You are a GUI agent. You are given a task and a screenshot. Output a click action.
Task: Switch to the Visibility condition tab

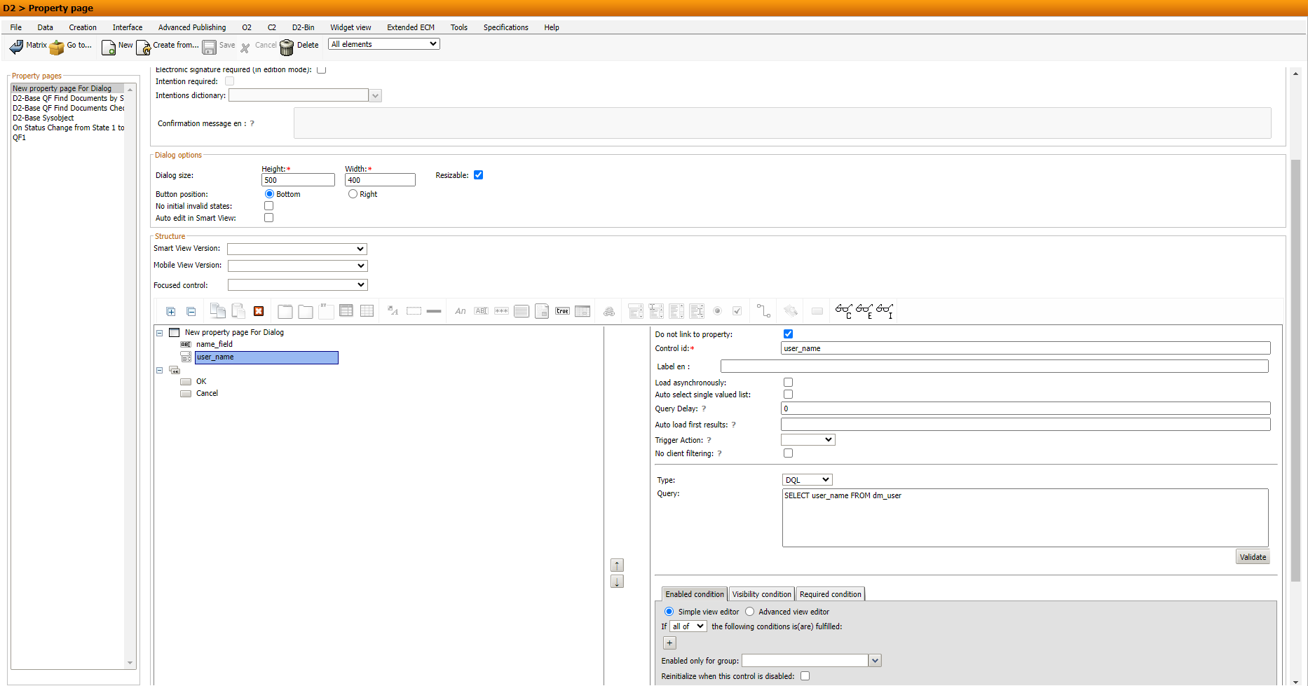tap(761, 594)
